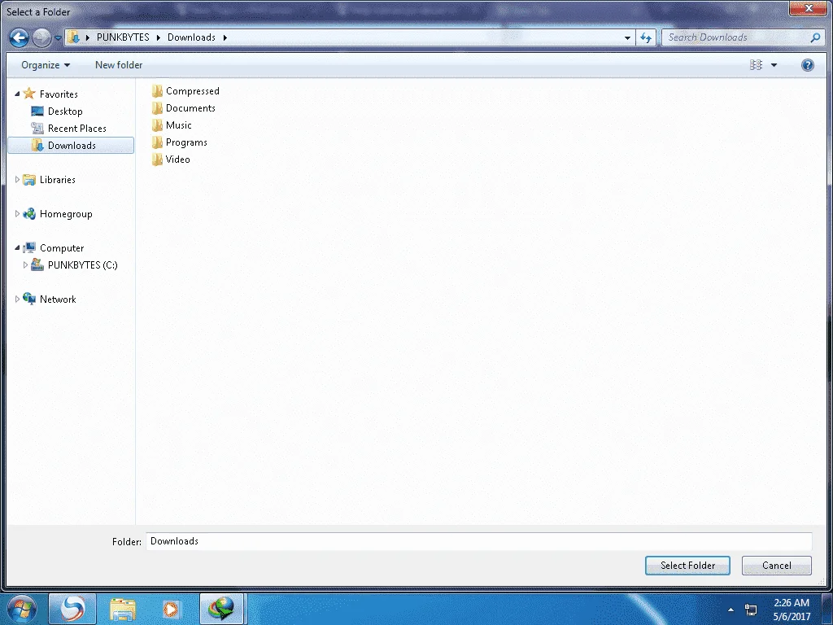Image resolution: width=833 pixels, height=625 pixels.
Task: Click the search magnifier icon
Action: [x=815, y=37]
